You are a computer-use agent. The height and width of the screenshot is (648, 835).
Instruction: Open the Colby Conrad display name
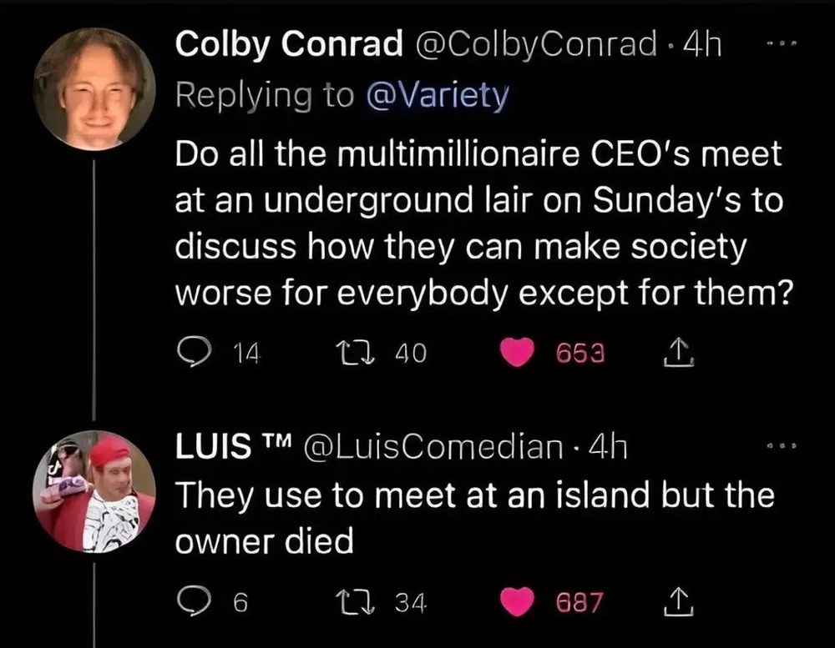tap(289, 47)
